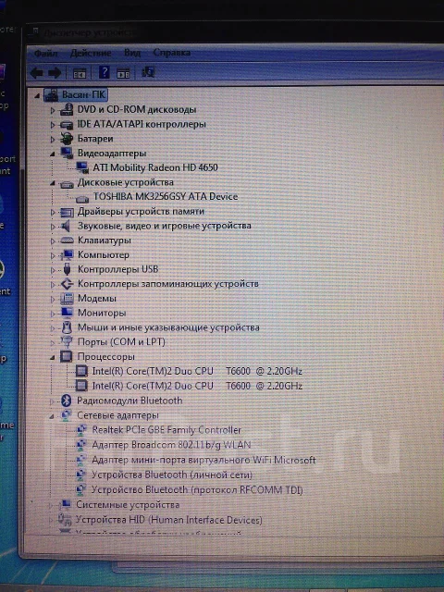Collapse the Дисковые устройства category

(x=53, y=183)
